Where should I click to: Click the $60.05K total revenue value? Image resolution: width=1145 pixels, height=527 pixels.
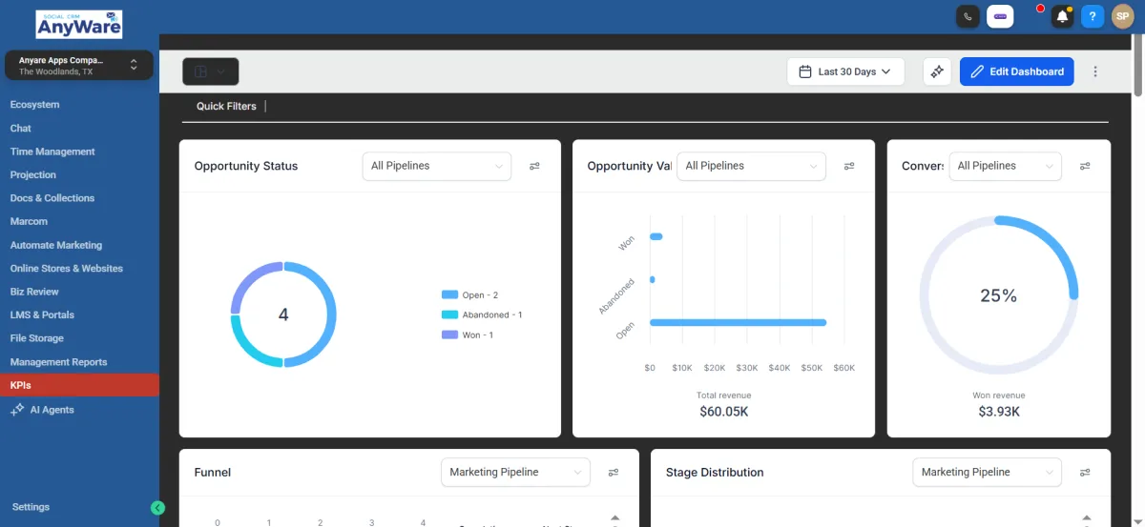pyautogui.click(x=723, y=412)
